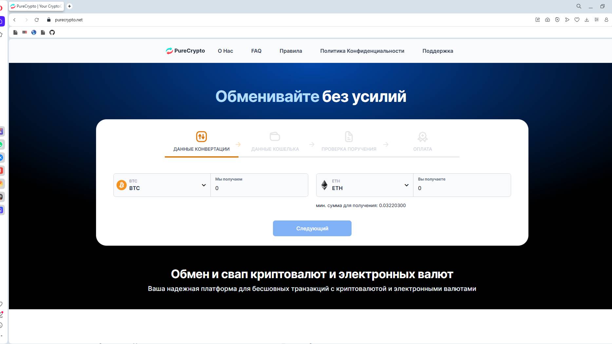Image resolution: width=612 pixels, height=344 pixels.
Task: Open the О Нас menu item
Action: click(225, 51)
